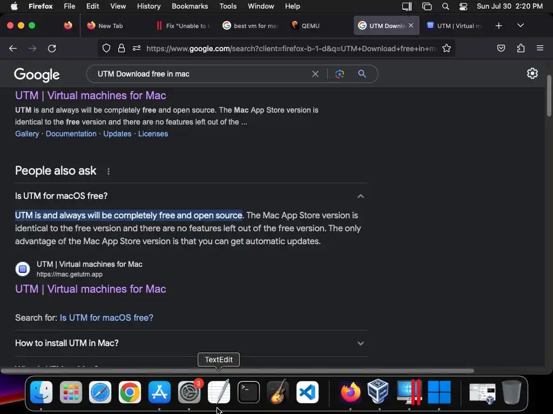Open Google quick settings gear
The image size is (553, 414).
point(532,73)
